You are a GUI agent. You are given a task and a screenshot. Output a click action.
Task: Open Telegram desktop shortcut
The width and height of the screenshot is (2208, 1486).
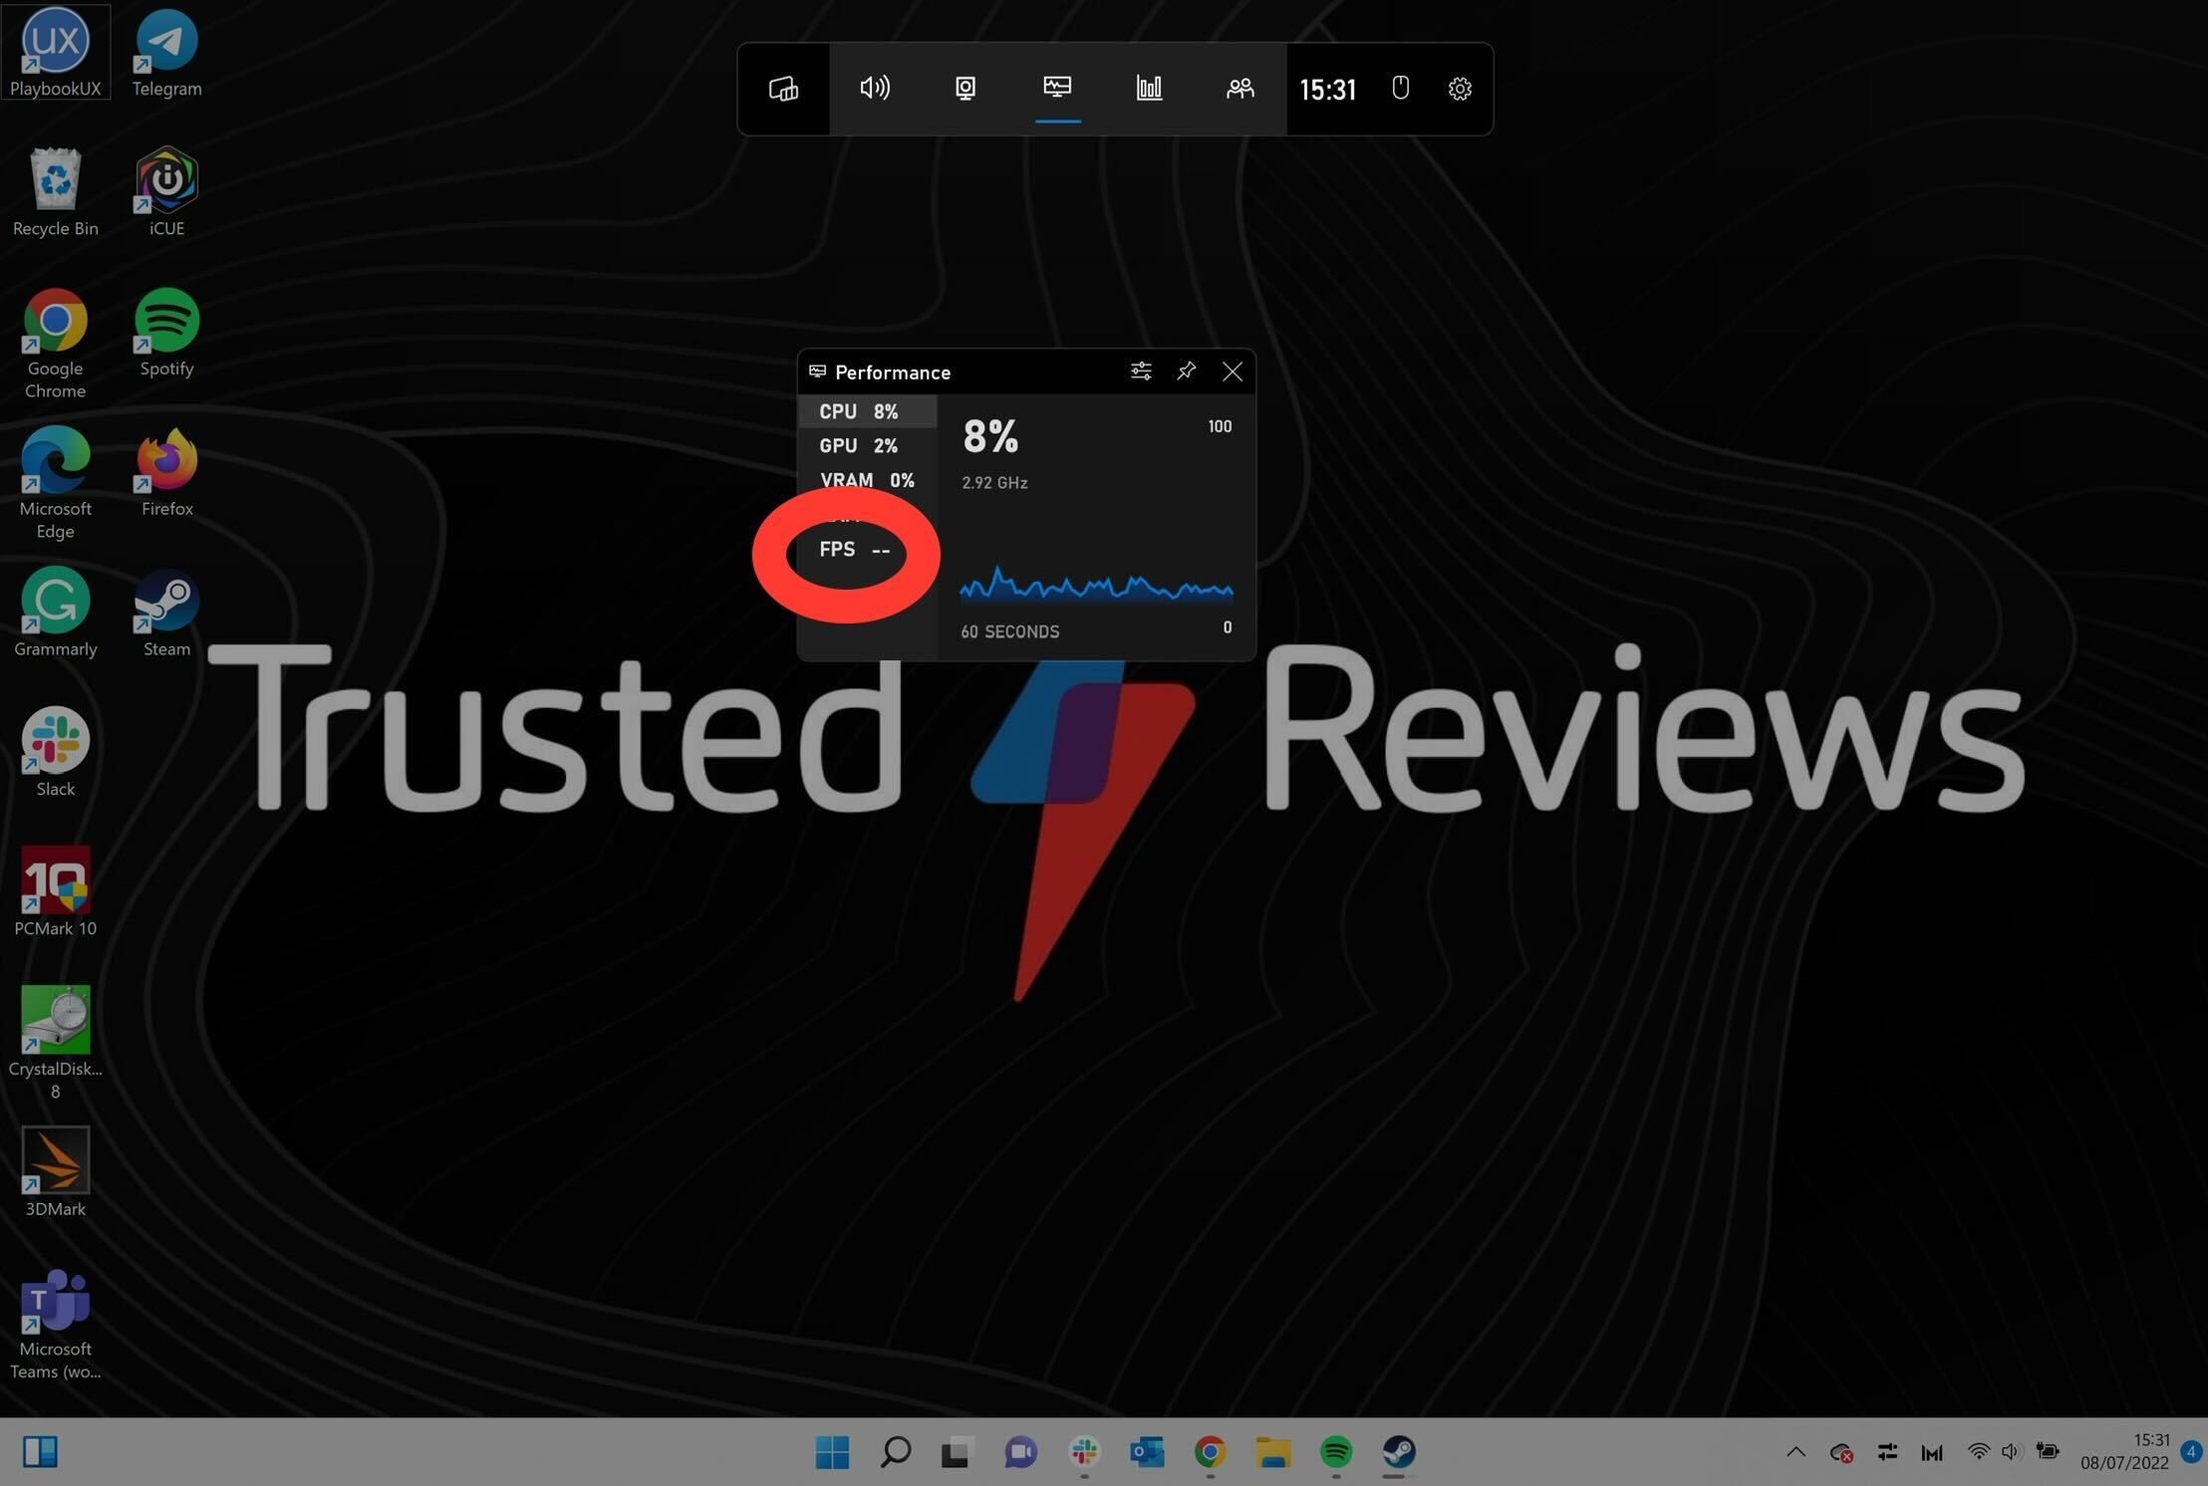pos(166,52)
